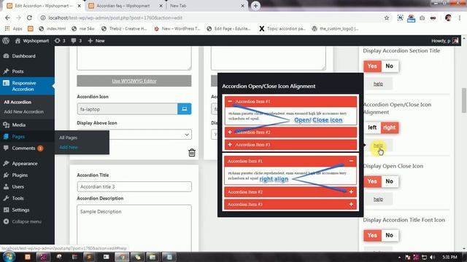
Task: Reload the current page
Action: [29, 17]
